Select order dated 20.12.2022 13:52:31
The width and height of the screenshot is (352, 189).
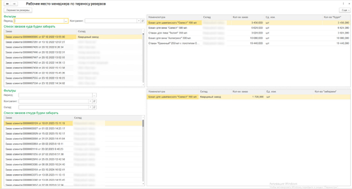click(x=73, y=52)
